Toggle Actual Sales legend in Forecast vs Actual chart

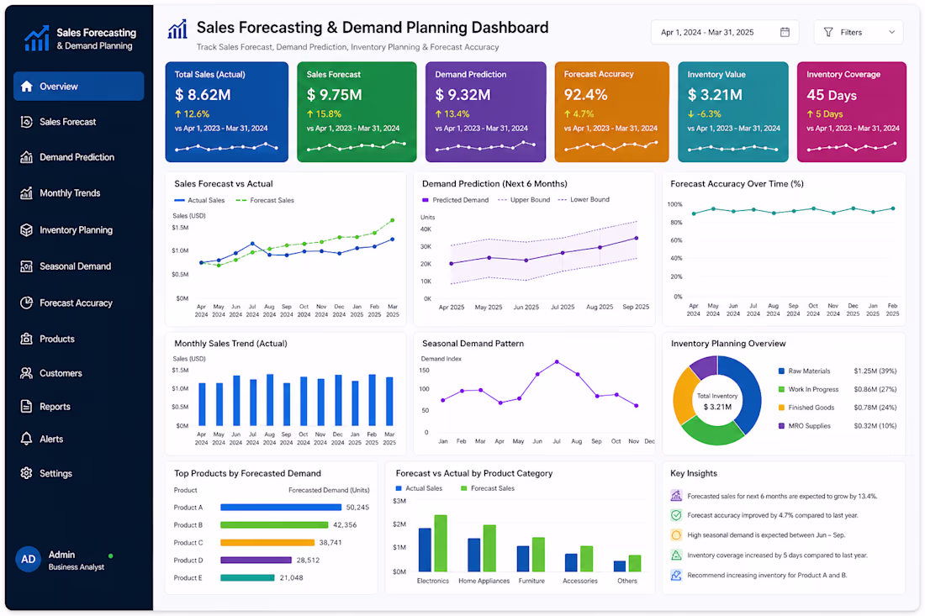199,200
